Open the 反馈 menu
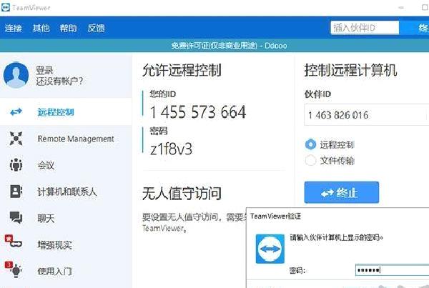Viewport: 429px width, 288px height. coord(96,28)
